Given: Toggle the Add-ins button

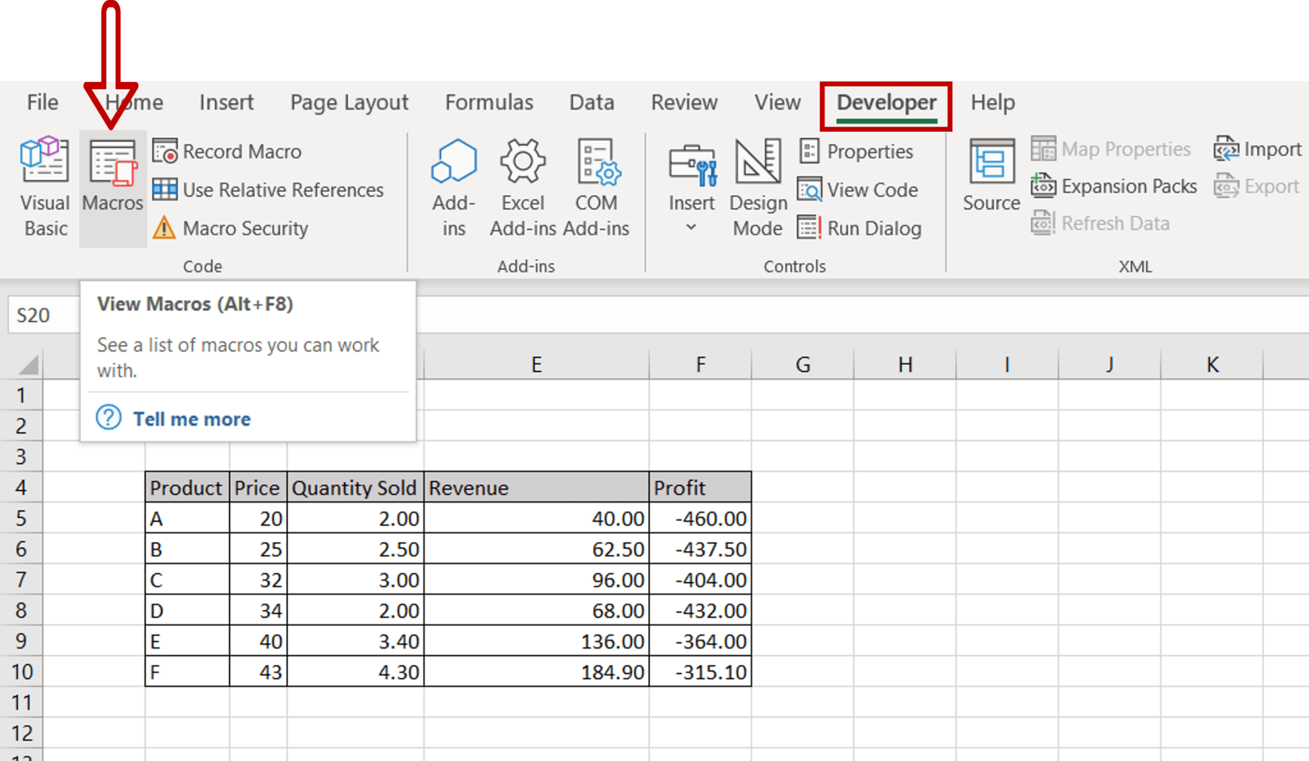Looking at the screenshot, I should [x=454, y=185].
